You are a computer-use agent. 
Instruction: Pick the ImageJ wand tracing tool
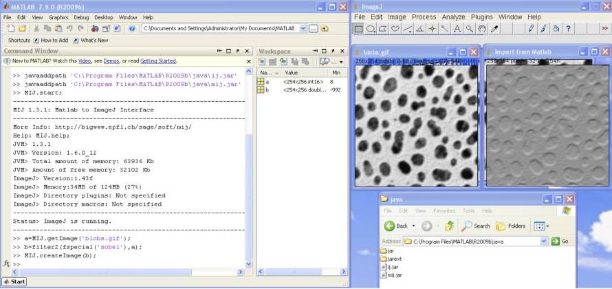coord(444,29)
